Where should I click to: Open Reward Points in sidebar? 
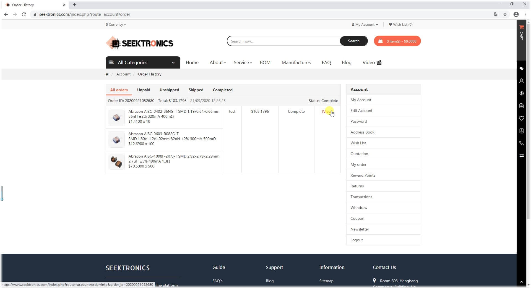383,175
